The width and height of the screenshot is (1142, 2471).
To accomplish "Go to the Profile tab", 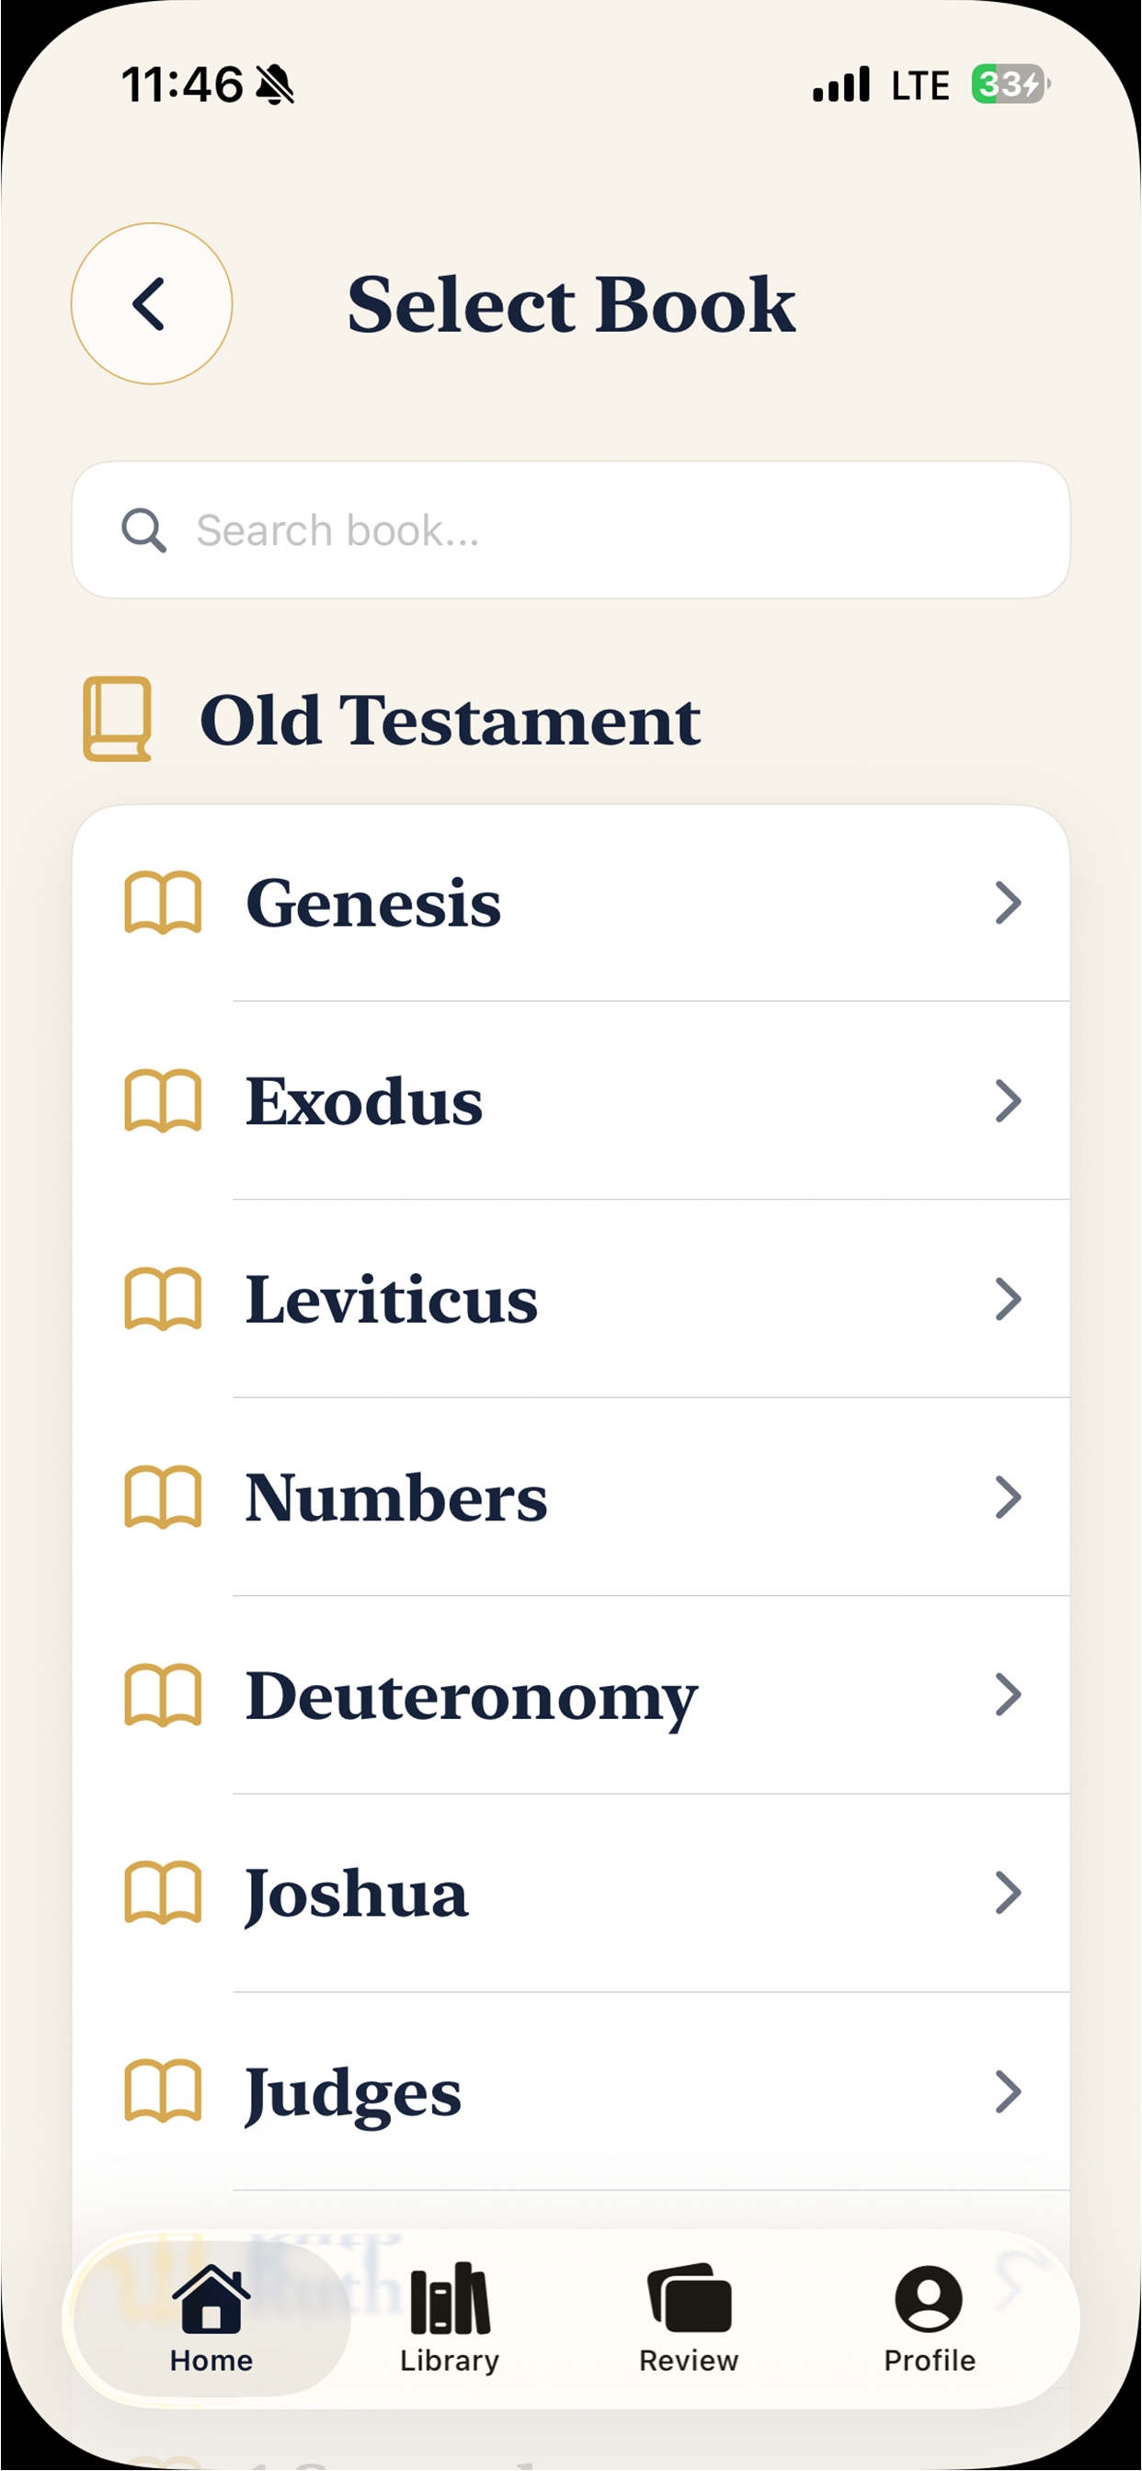I will point(929,2317).
